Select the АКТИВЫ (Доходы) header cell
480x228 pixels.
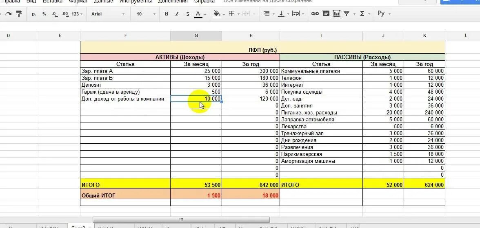[180, 57]
